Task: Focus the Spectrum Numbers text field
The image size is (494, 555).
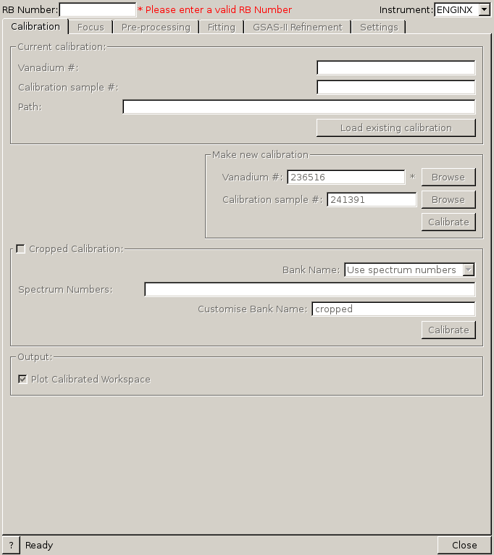Action: (x=309, y=290)
